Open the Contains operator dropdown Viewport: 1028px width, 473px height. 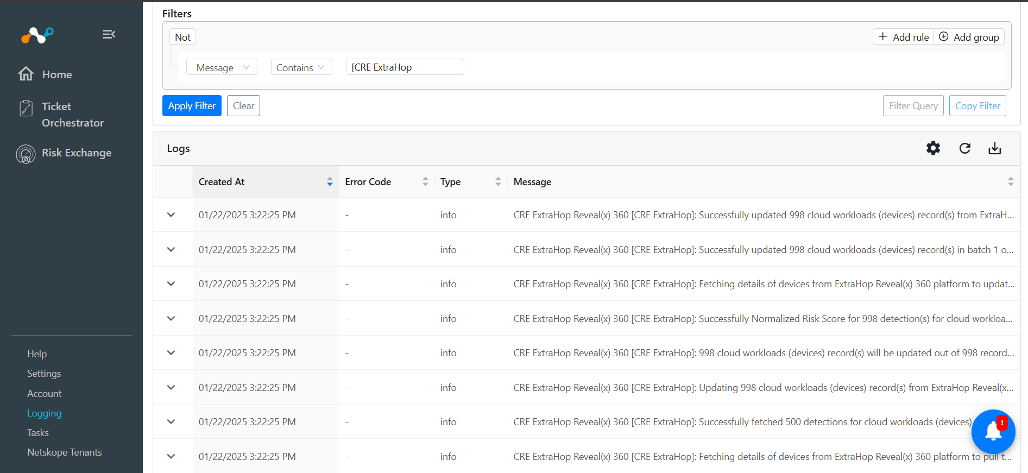301,67
